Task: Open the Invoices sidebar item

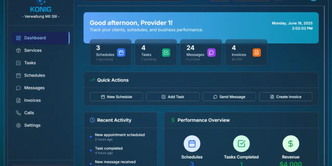Action: coord(32,101)
